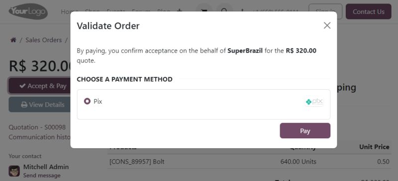Close the Validate Order dialog
398x181 pixels.
pyautogui.click(x=327, y=25)
